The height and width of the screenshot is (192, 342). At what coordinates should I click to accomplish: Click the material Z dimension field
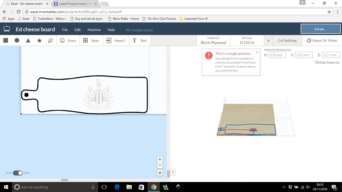tap(331, 55)
